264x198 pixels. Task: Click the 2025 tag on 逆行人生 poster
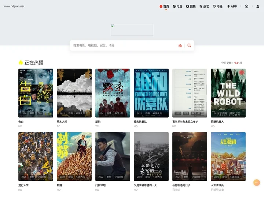click(24, 177)
